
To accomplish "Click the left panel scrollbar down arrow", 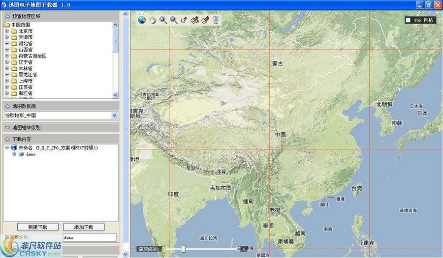I will [126, 255].
